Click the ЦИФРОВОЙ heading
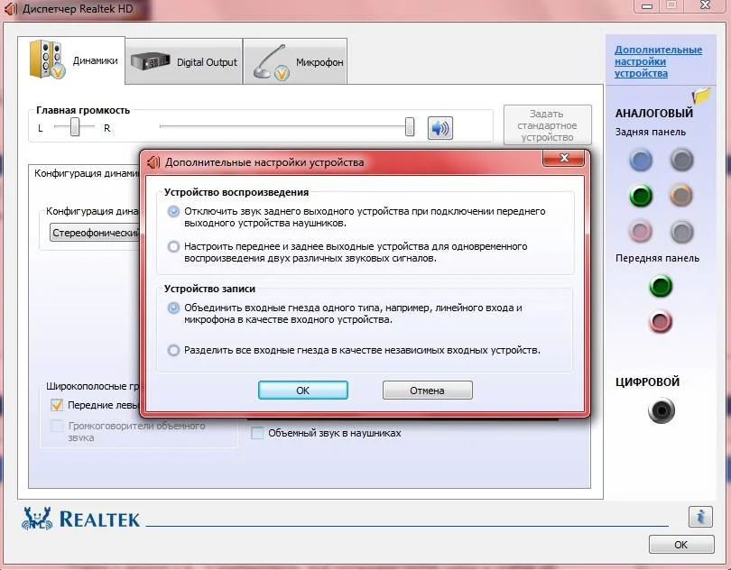Image resolution: width=731 pixels, height=570 pixels. [648, 382]
